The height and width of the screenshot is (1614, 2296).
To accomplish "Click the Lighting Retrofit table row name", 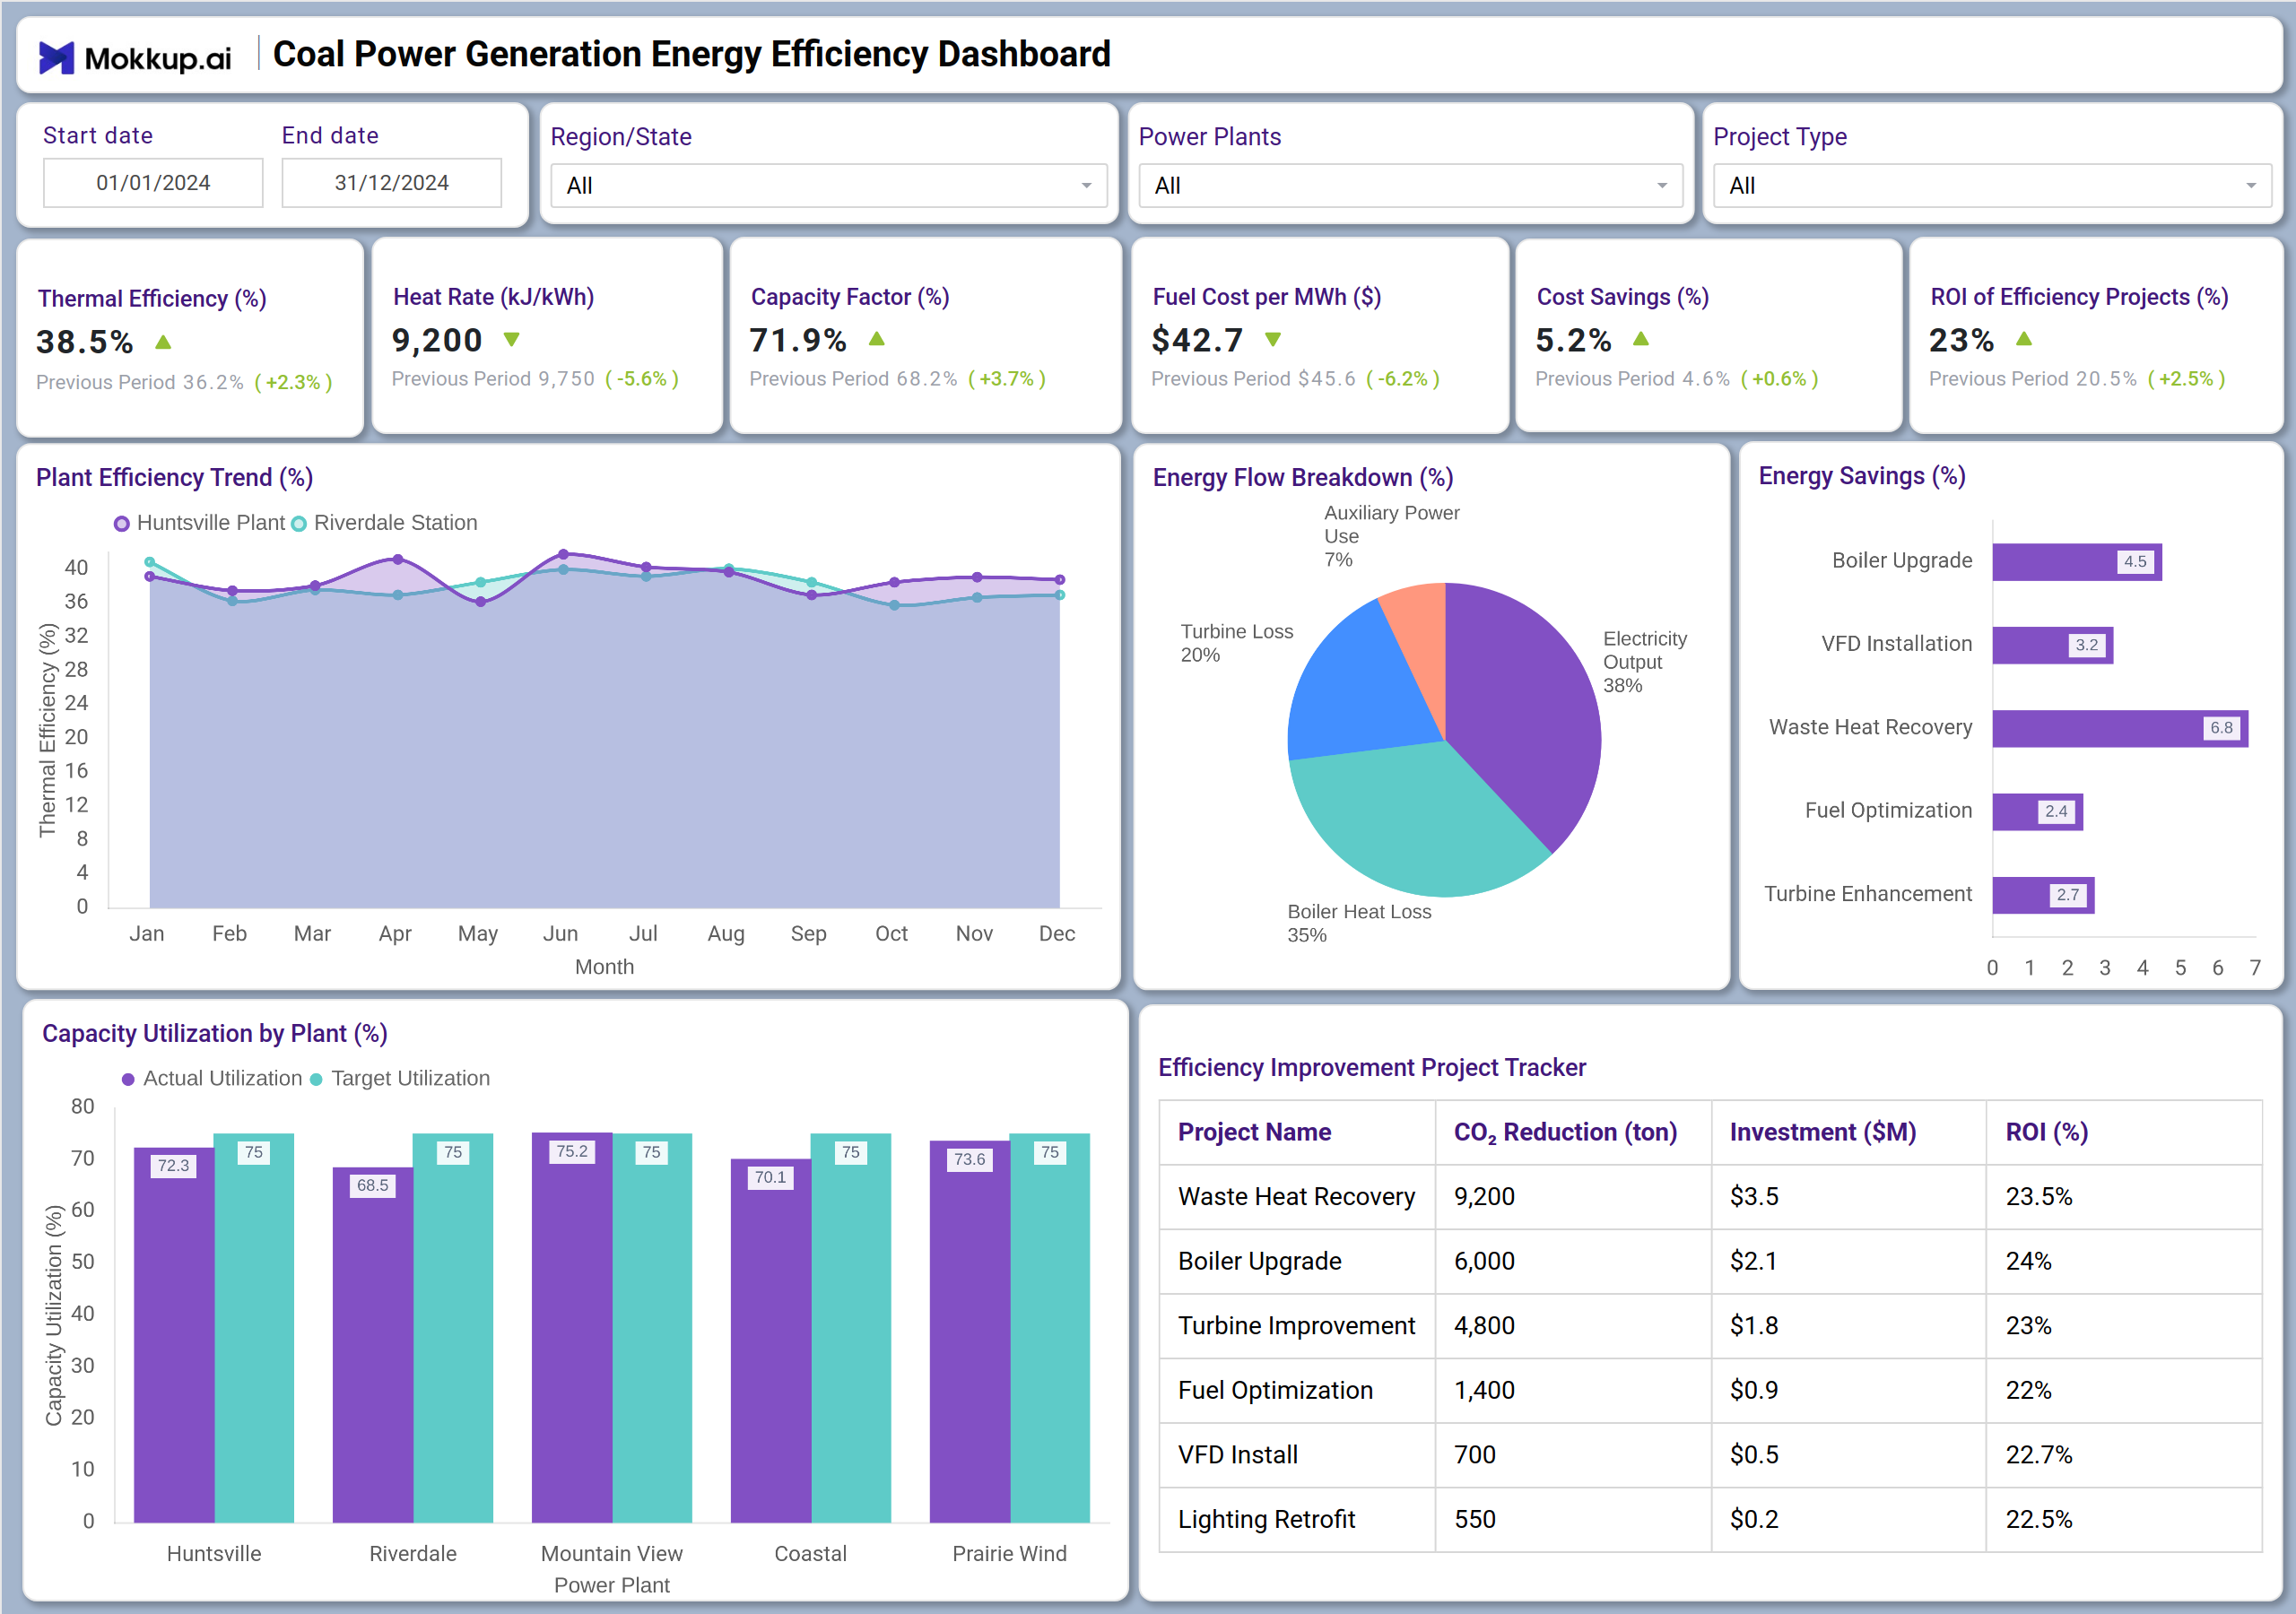I will (1266, 1520).
